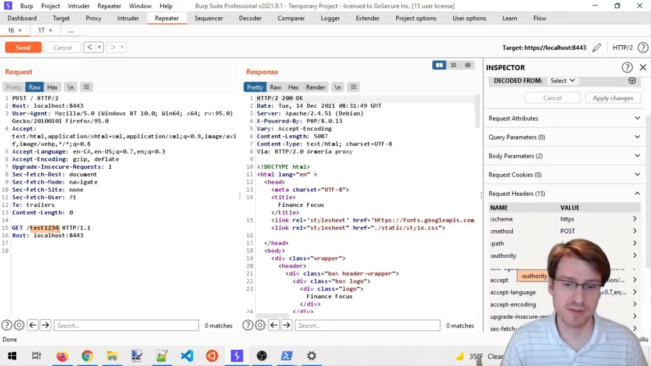
Task: Open Request search settings gear
Action: click(x=19, y=325)
